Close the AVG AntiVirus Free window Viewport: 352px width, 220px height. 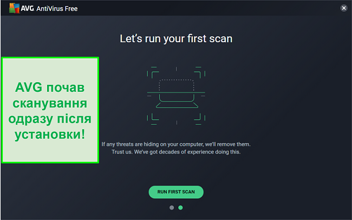pyautogui.click(x=344, y=8)
